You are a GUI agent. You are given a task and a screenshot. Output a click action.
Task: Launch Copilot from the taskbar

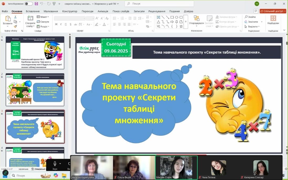click(x=56, y=176)
